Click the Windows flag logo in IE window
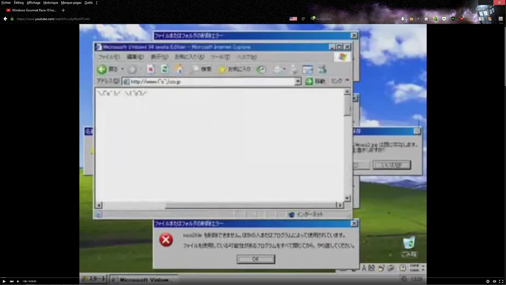The image size is (506, 285). [343, 57]
